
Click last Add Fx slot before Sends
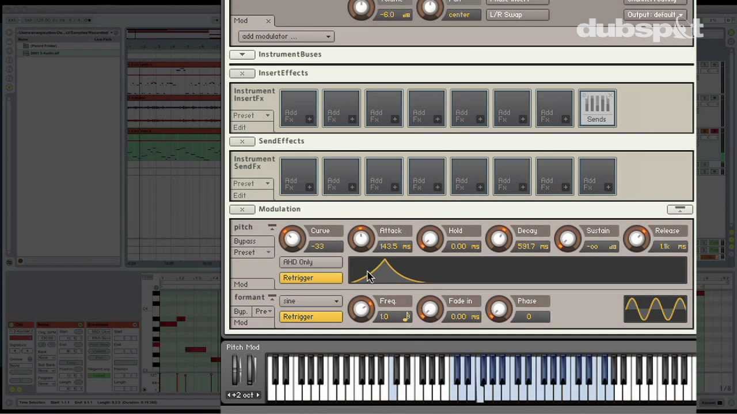[554, 108]
